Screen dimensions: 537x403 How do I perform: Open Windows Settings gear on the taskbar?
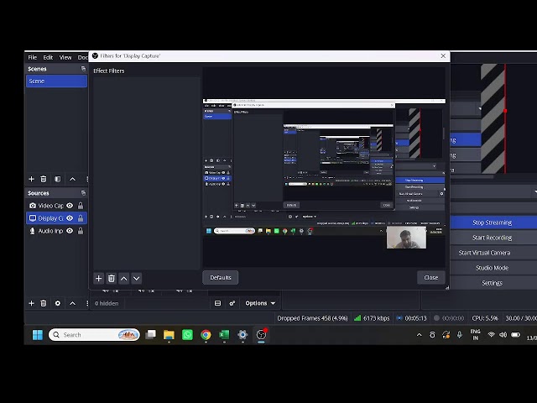coord(242,335)
